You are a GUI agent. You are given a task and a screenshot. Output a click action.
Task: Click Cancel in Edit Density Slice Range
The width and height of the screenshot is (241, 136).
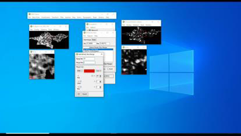coord(85,94)
